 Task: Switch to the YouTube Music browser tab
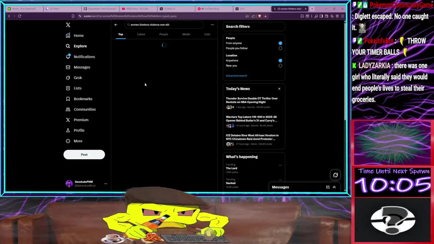coord(215,8)
